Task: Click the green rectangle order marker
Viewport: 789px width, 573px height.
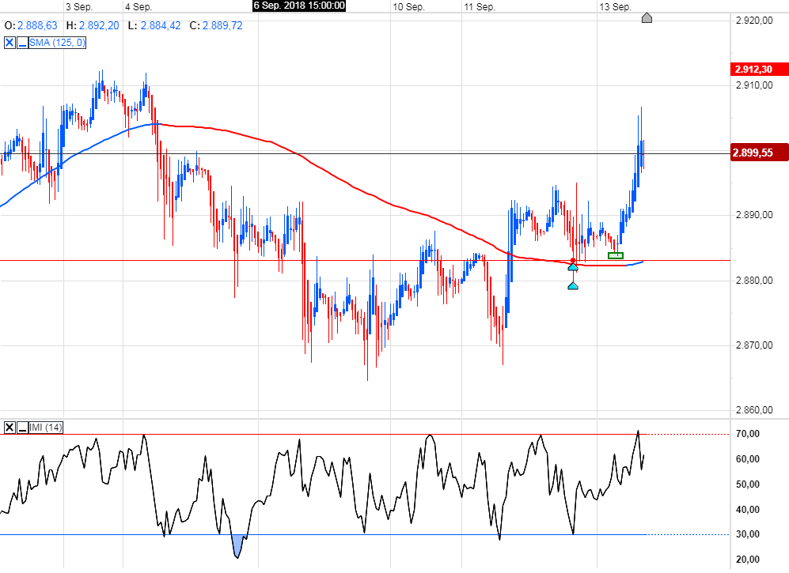Action: pos(616,255)
